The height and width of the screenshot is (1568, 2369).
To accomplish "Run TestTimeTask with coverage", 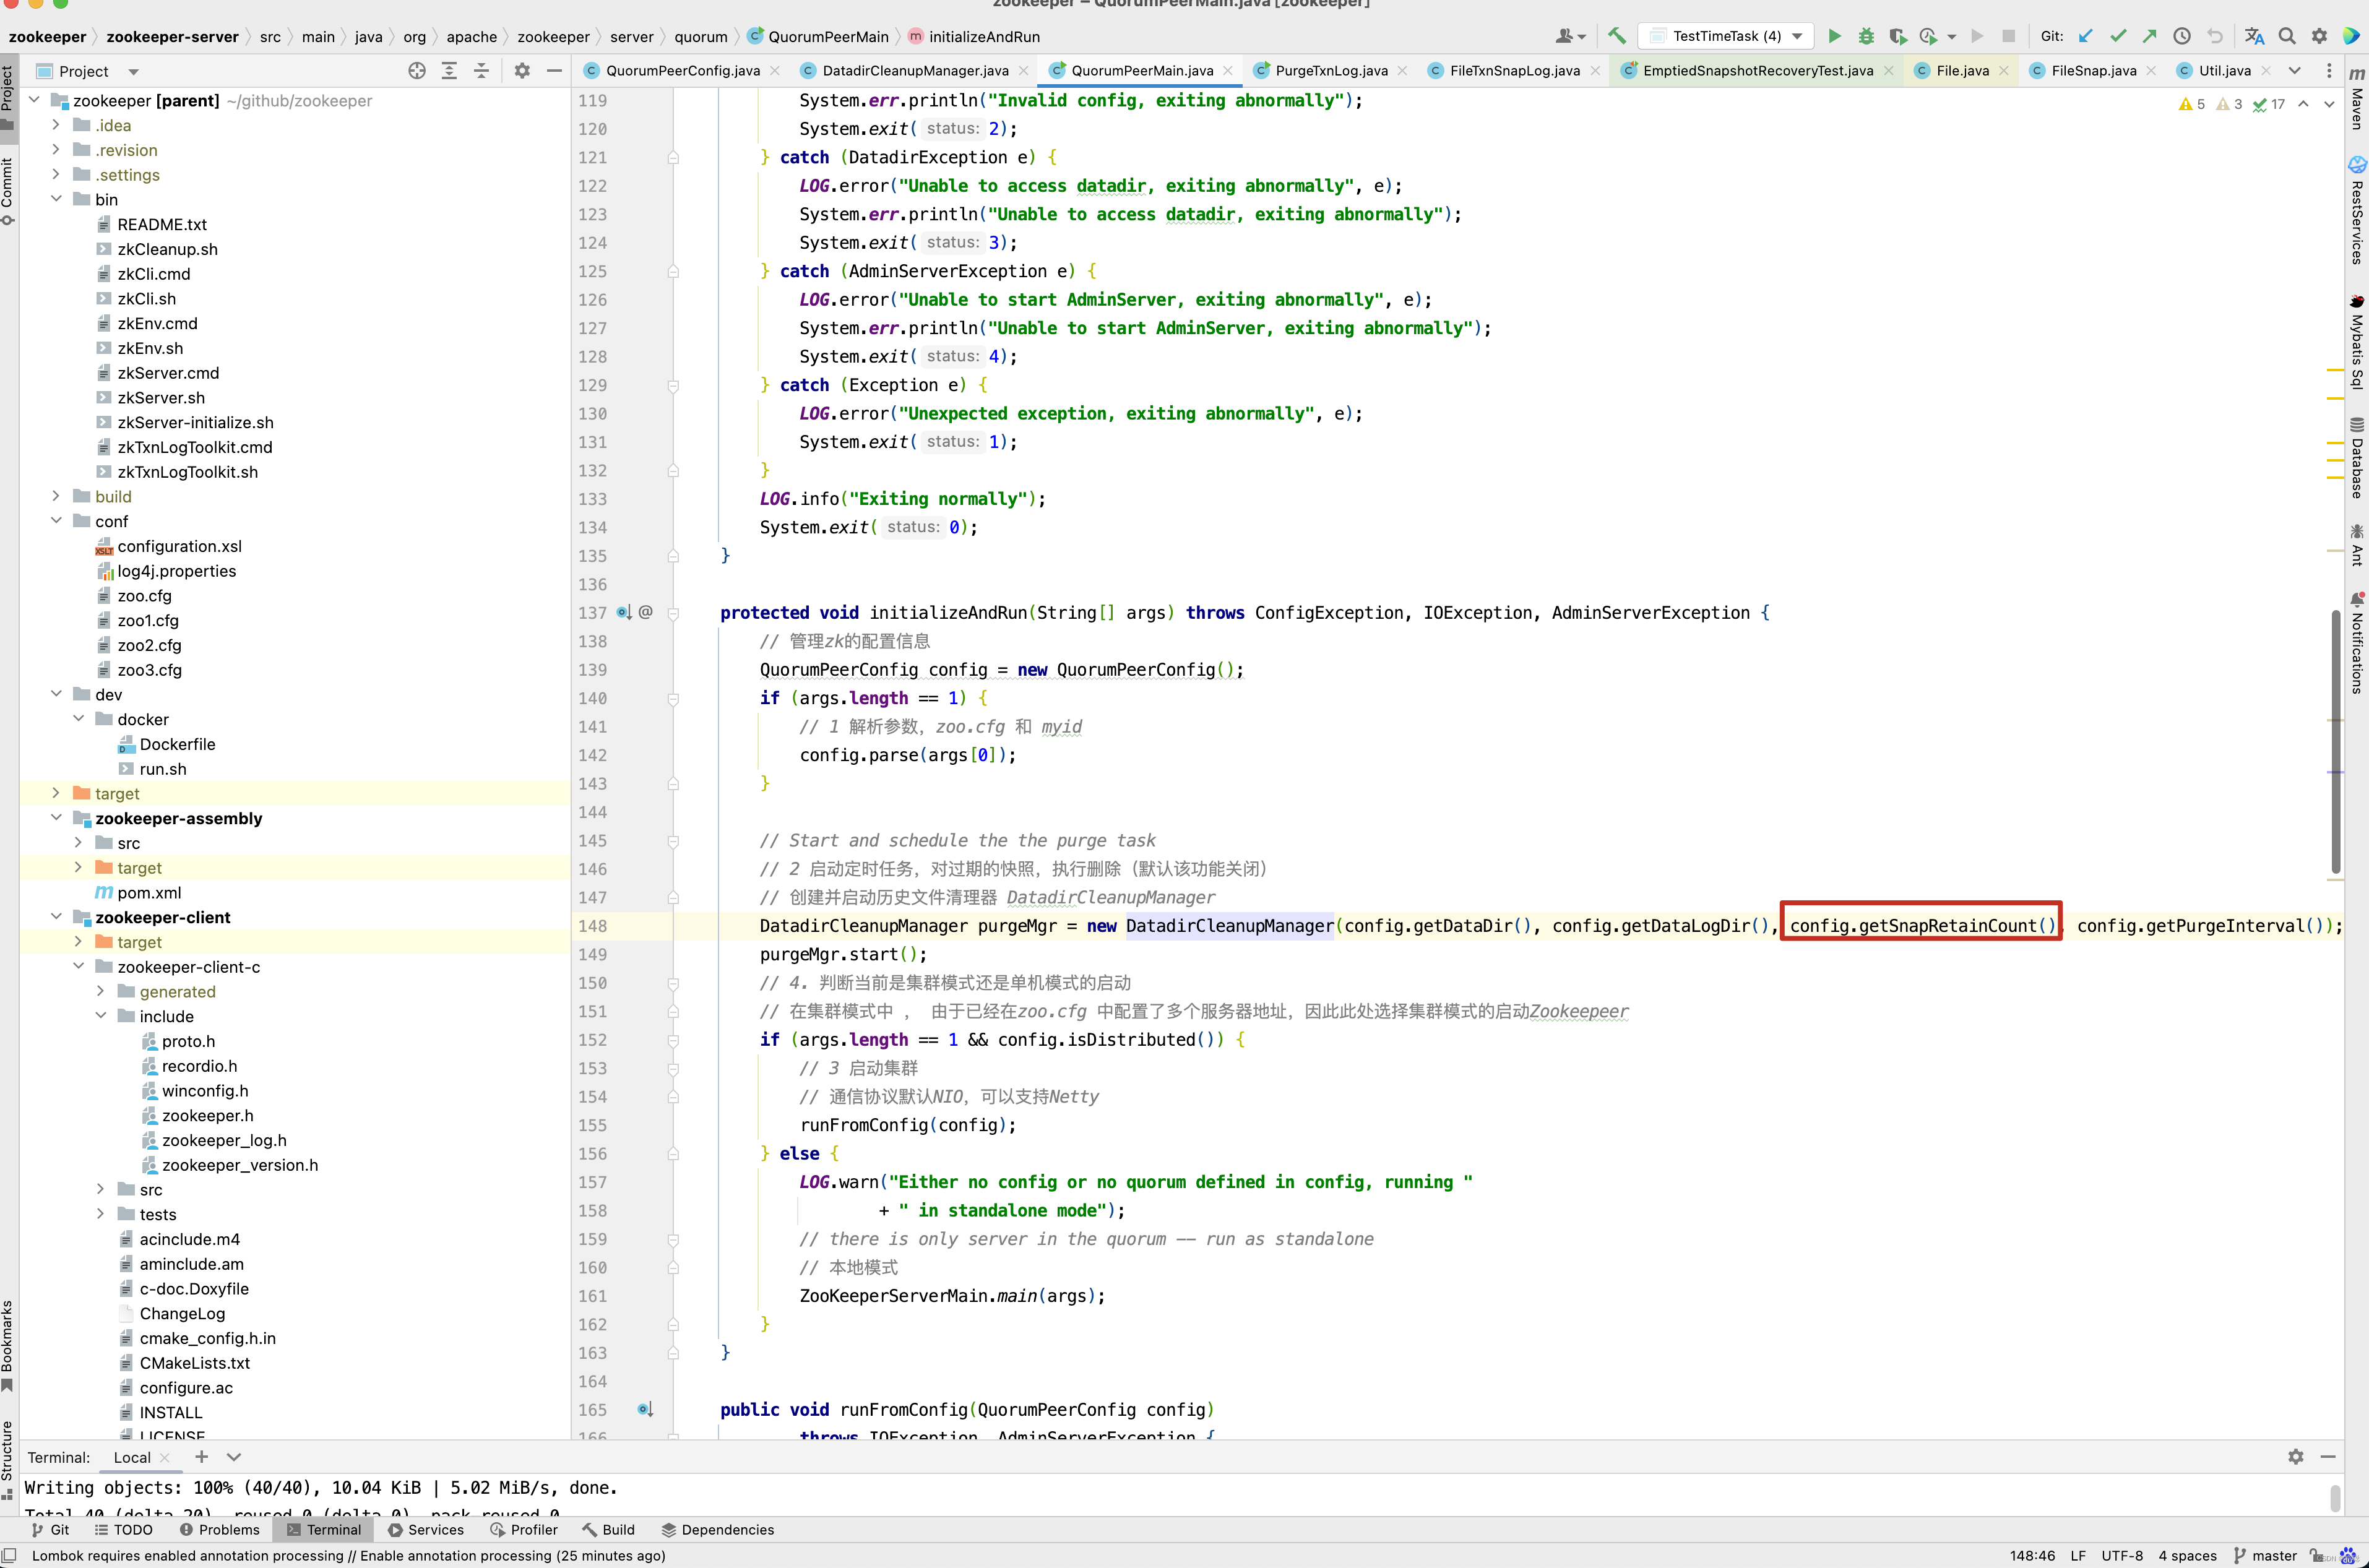I will [1897, 36].
